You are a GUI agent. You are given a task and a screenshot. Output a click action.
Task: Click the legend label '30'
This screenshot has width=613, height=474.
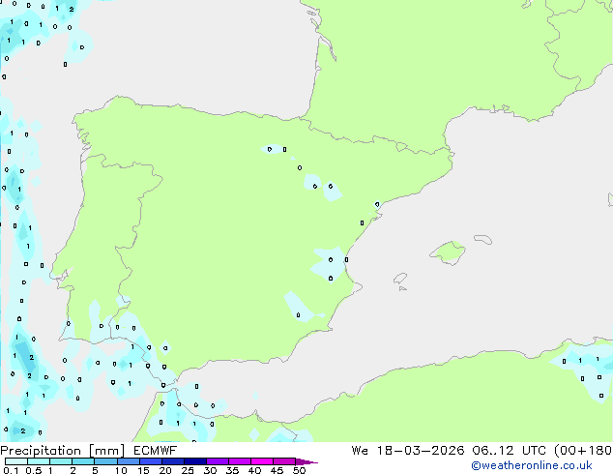[x=210, y=470]
